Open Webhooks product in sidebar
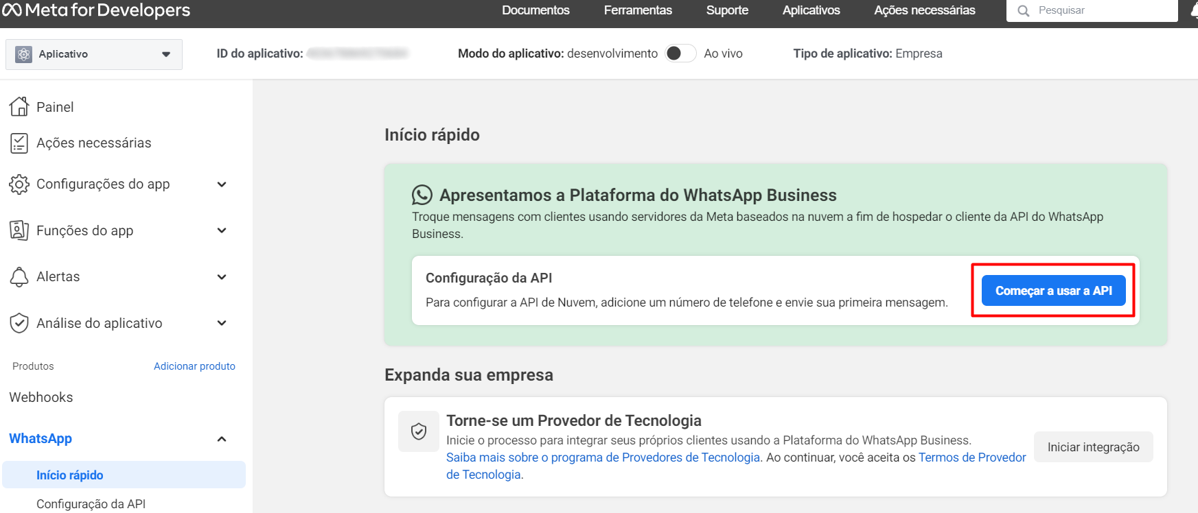This screenshot has width=1198, height=513. pos(41,397)
